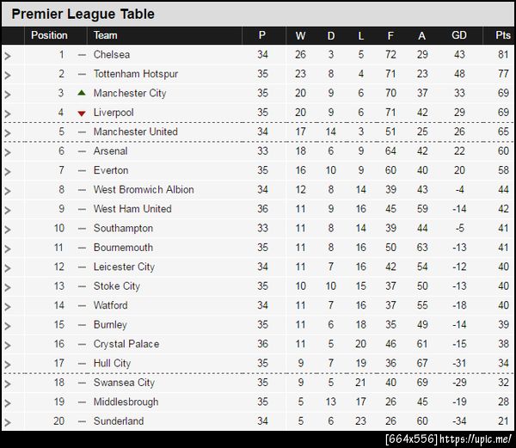Click the no-change dash icon beside Sunderland
Image resolution: width=516 pixels, height=448 pixels.
[x=82, y=421]
